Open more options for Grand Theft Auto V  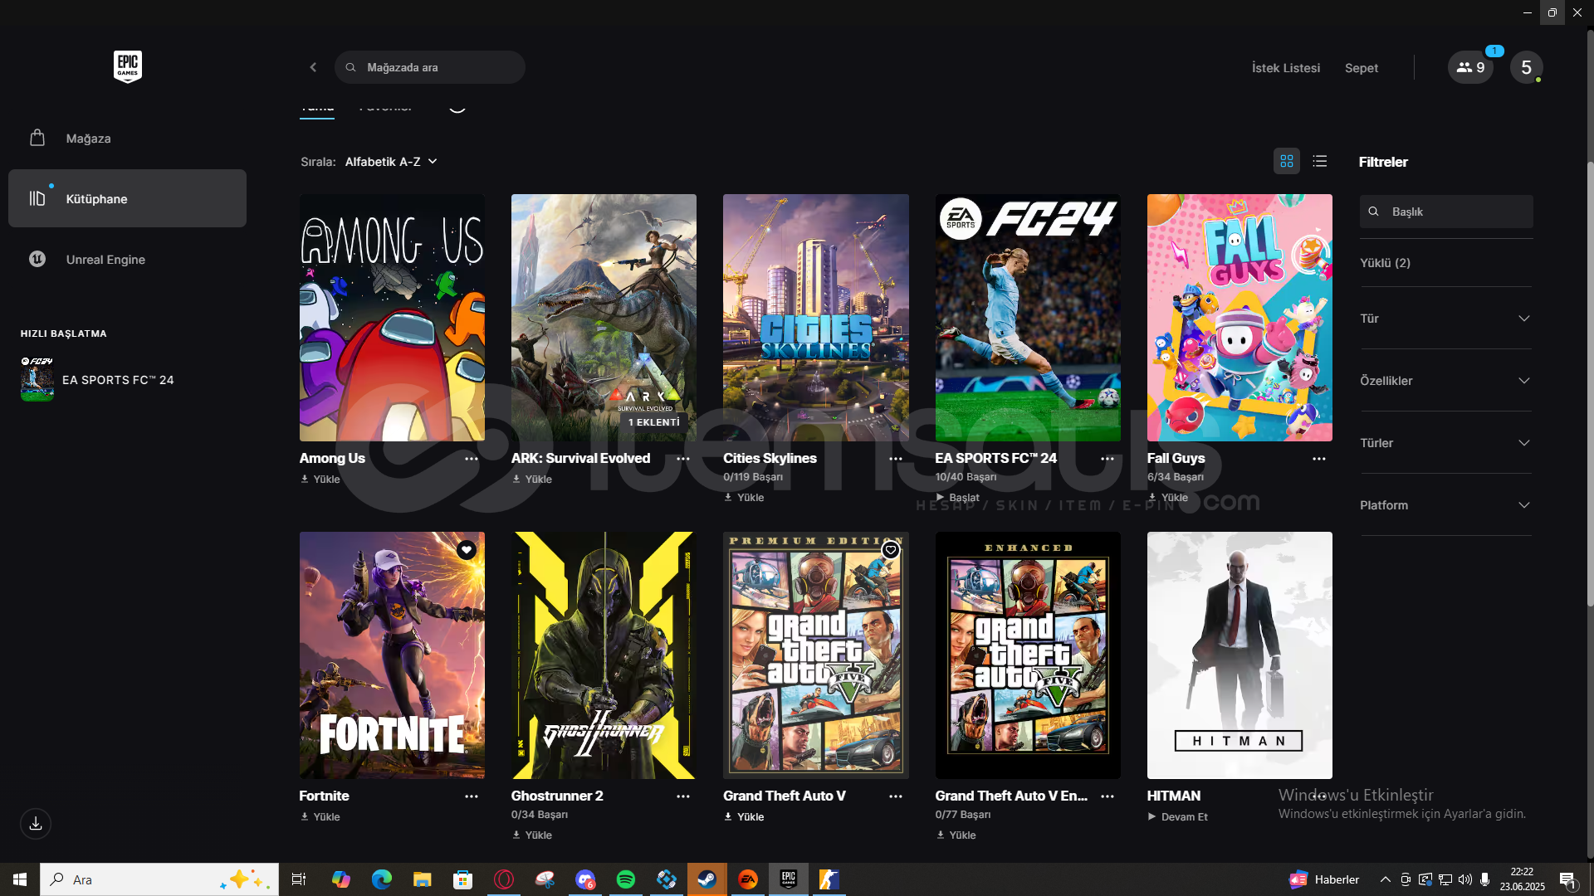[x=896, y=796]
